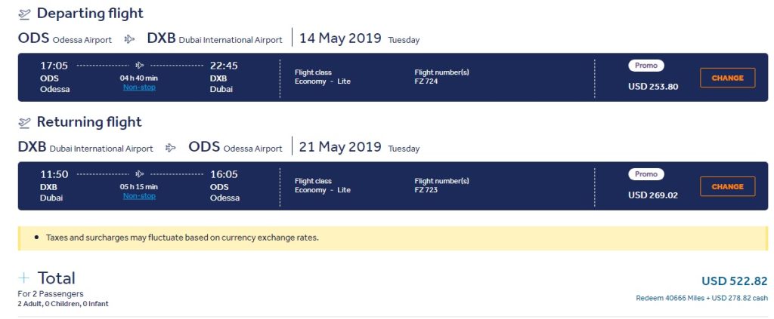Image resolution: width=774 pixels, height=319 pixels.
Task: Click the departing flight takeoff icon
Action: click(x=24, y=14)
